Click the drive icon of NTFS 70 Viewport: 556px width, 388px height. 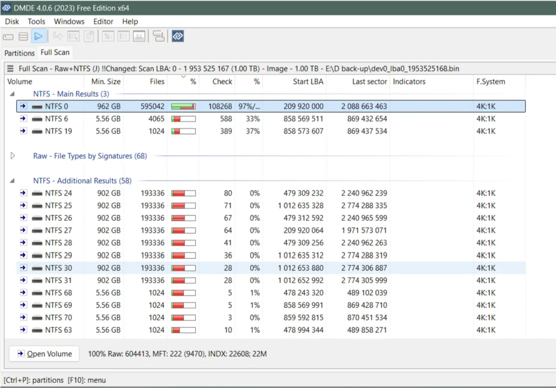click(37, 318)
